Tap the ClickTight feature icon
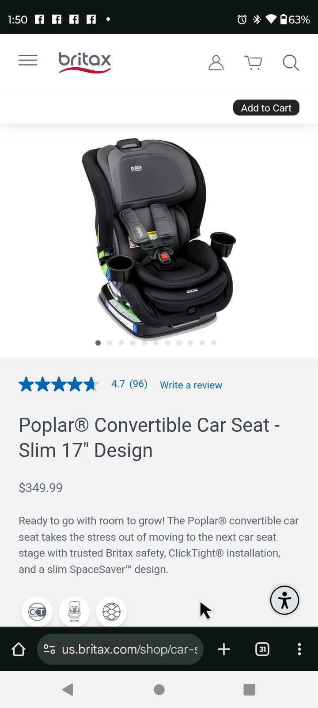This screenshot has height=708, width=318. click(37, 612)
